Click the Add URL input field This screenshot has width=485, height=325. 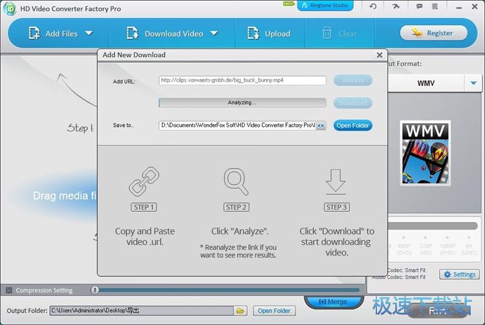(242, 80)
